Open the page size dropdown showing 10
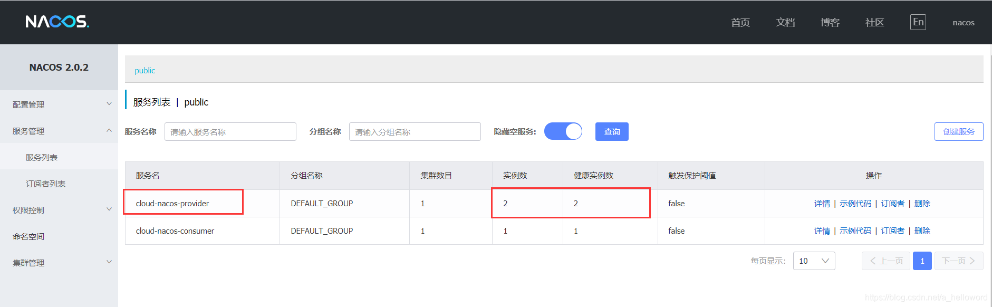Image resolution: width=992 pixels, height=307 pixels. (814, 261)
